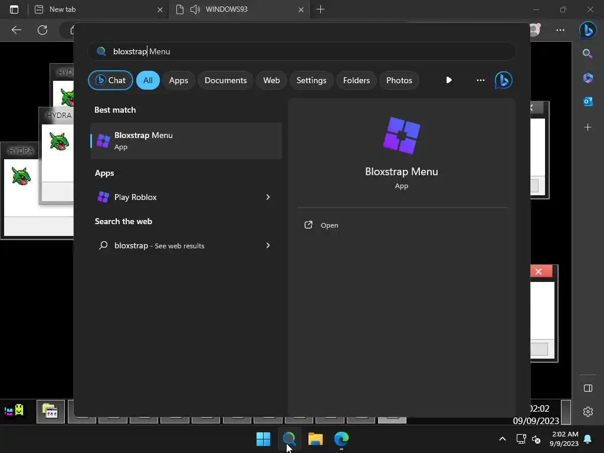Viewport: 604px width, 453px height.
Task: Open the Bing Copilot sidebar button
Action: 588,30
